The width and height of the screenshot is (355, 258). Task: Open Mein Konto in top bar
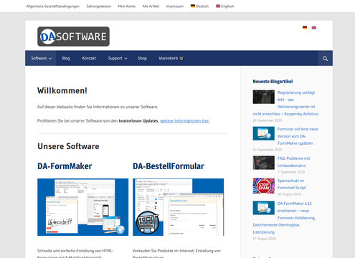[127, 6]
